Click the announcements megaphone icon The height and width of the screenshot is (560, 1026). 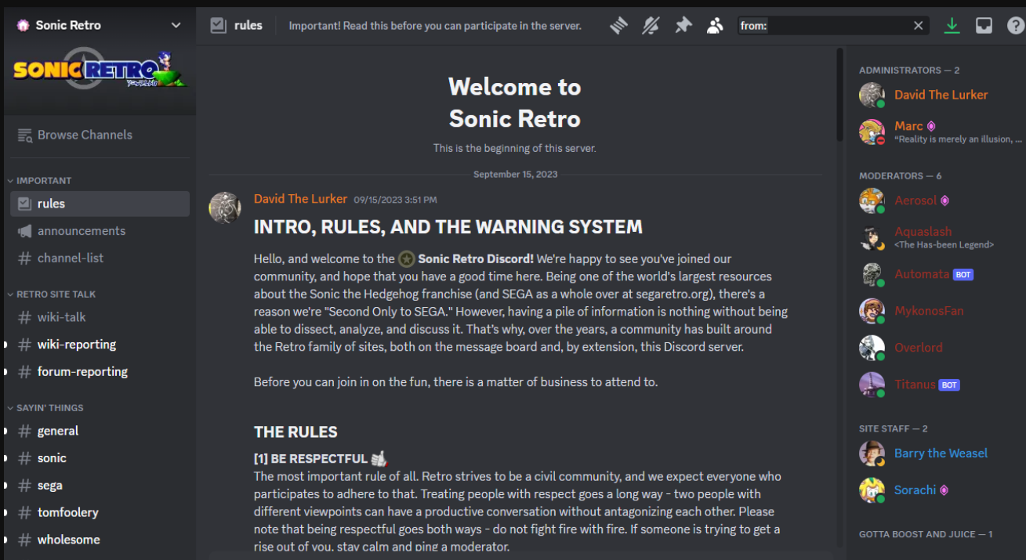coord(25,231)
